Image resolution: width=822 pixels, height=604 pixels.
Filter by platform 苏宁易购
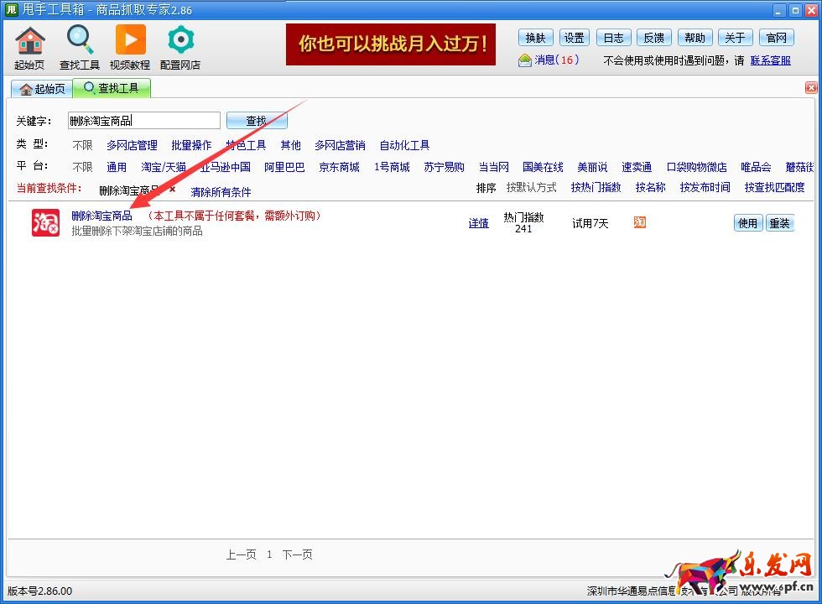click(x=444, y=167)
